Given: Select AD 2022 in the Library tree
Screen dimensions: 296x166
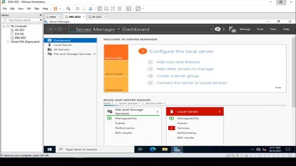Looking at the screenshot, I should pos(19,30).
